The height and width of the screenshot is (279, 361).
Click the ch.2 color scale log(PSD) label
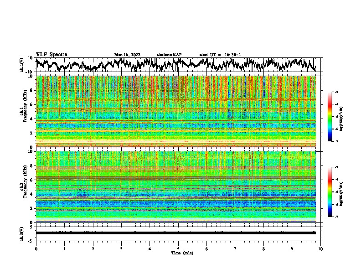click(341, 194)
